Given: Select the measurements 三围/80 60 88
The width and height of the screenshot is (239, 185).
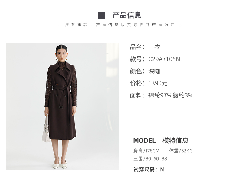Looking at the screenshot, I should (x=150, y=159).
